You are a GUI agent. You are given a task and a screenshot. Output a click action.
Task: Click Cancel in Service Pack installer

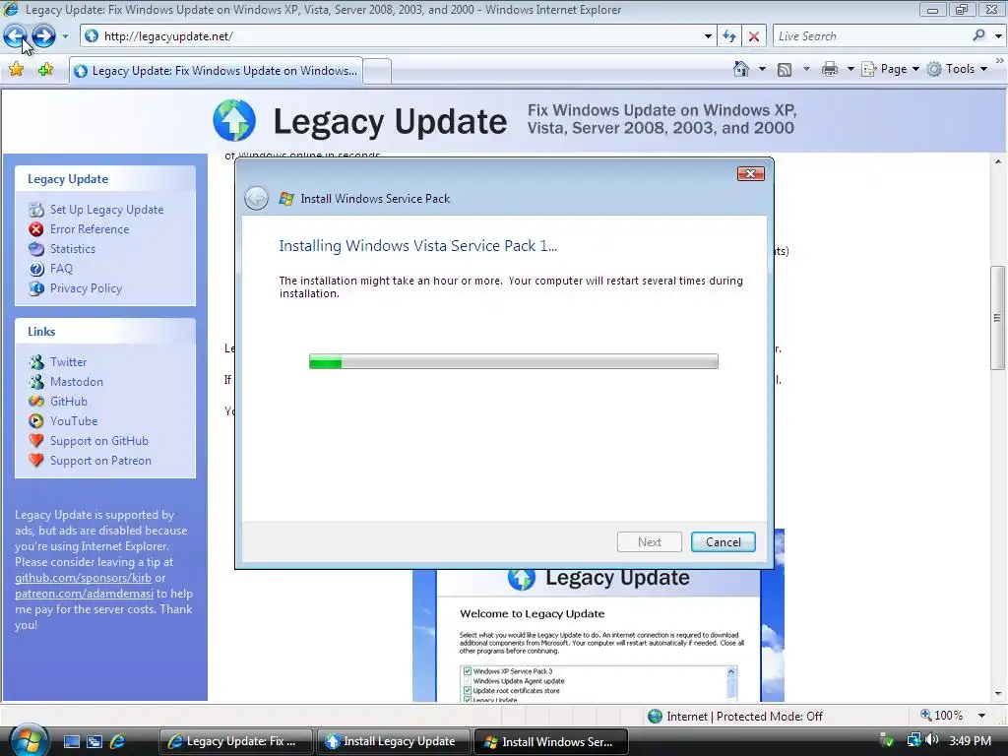pyautogui.click(x=724, y=542)
